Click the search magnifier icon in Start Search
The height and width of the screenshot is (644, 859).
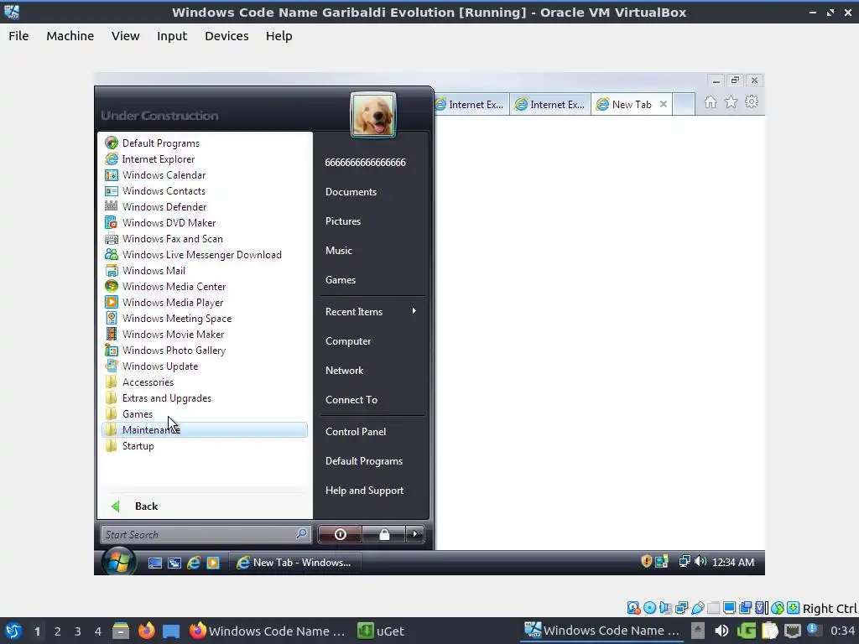pyautogui.click(x=301, y=533)
